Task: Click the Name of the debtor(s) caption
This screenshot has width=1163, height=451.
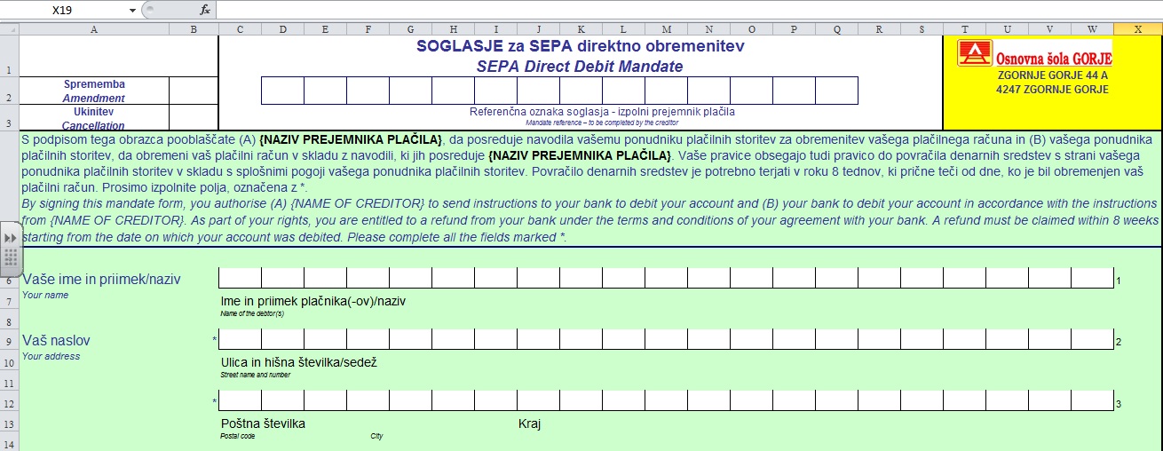Action: tap(252, 313)
